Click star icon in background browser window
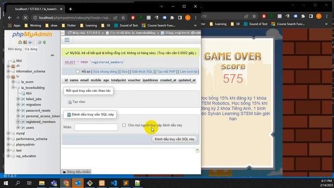 click(254, 16)
